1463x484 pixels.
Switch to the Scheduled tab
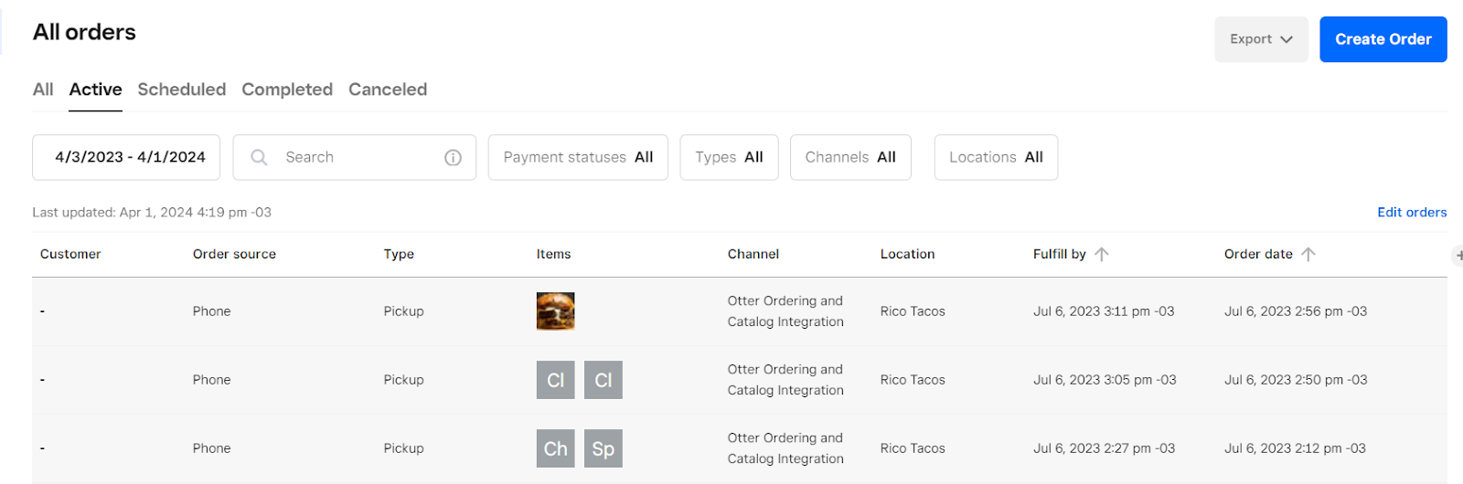tap(182, 89)
